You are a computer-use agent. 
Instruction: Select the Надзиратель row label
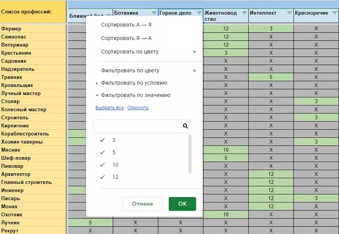(x=33, y=69)
